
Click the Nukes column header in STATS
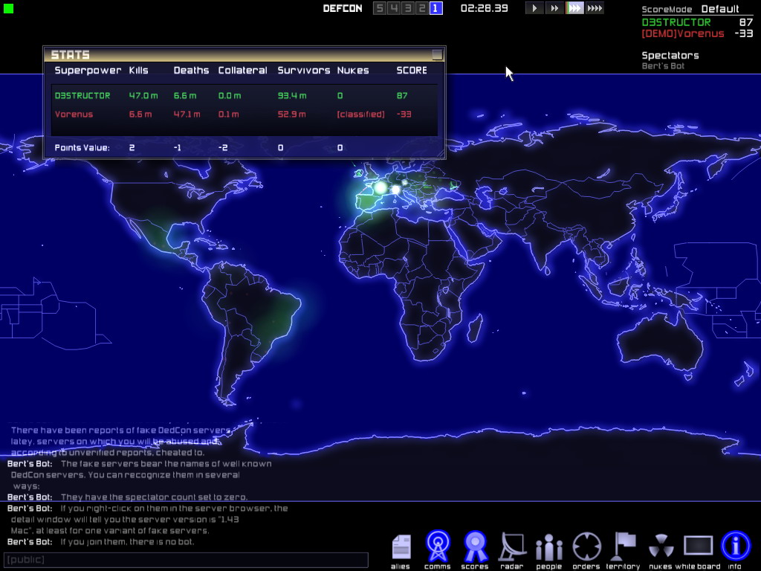coord(353,71)
